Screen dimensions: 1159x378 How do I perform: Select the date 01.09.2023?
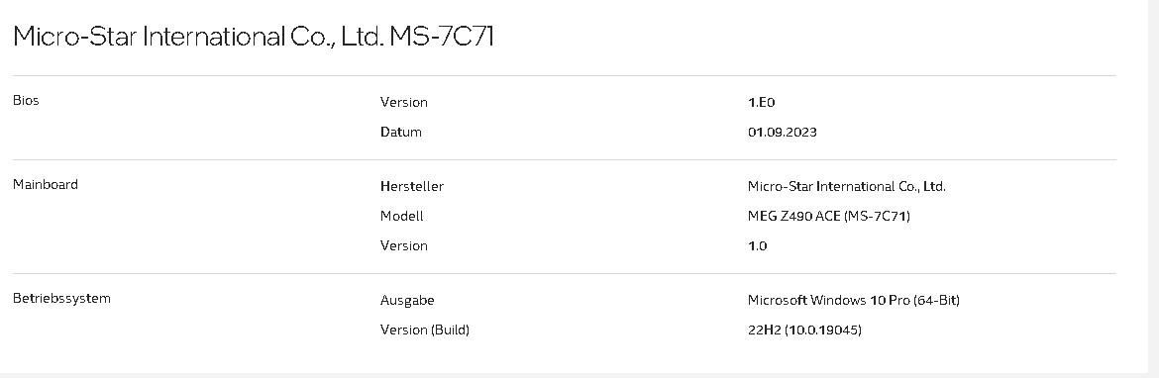coord(782,133)
